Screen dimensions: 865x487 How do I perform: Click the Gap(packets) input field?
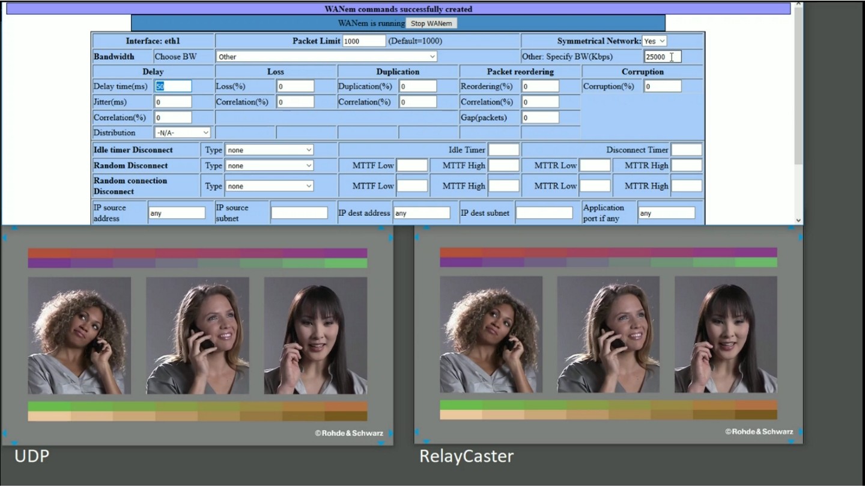tap(541, 117)
